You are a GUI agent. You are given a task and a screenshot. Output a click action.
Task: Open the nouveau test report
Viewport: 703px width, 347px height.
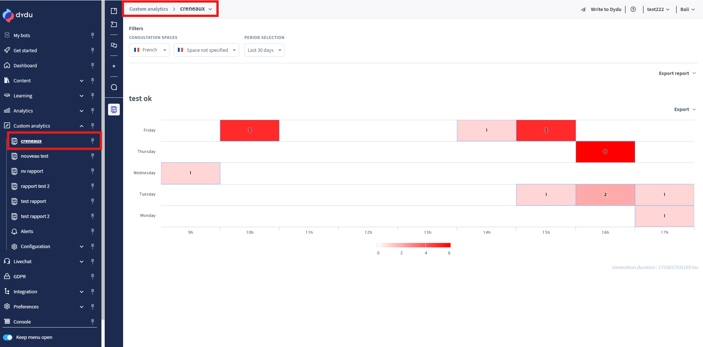point(35,156)
